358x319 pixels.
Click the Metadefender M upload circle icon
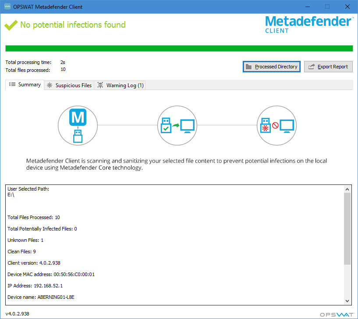coord(78,125)
